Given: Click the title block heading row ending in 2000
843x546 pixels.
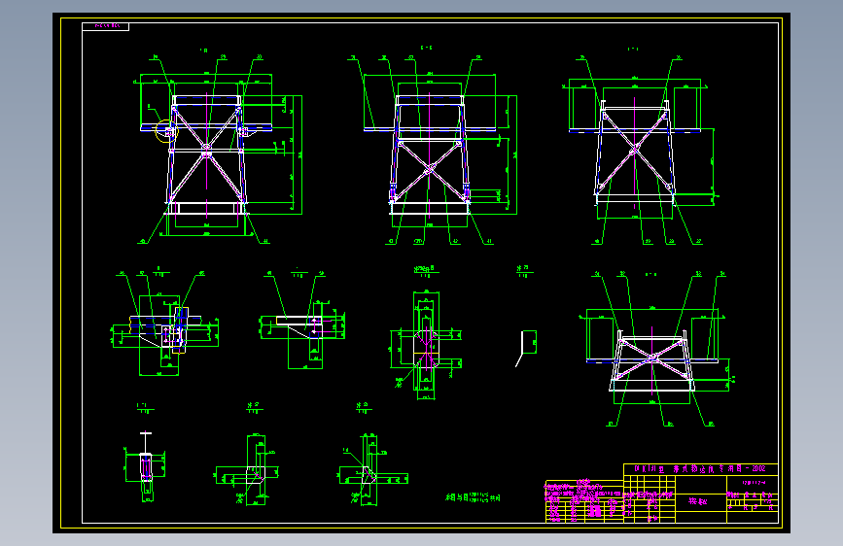Looking at the screenshot, I should pyautogui.click(x=700, y=469).
